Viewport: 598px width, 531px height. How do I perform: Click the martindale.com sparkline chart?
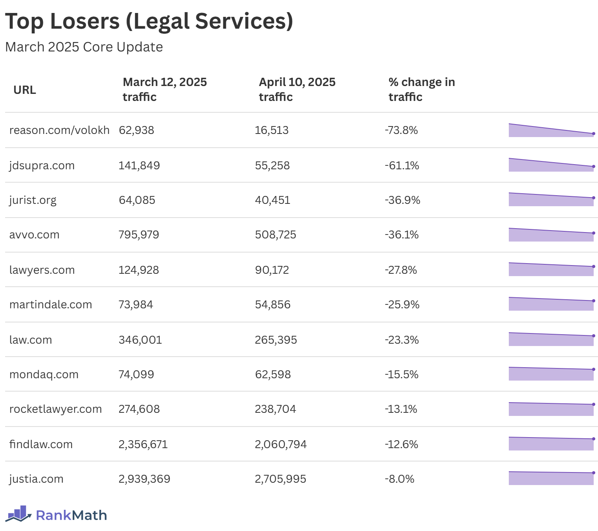click(x=552, y=304)
